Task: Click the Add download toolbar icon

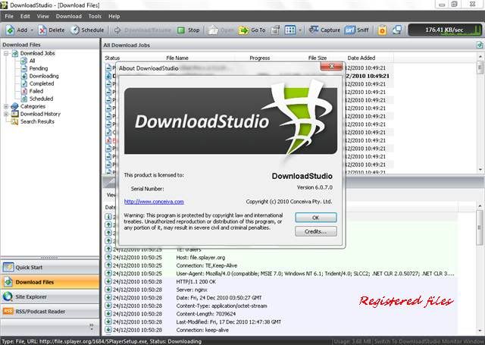Action: 10,30
